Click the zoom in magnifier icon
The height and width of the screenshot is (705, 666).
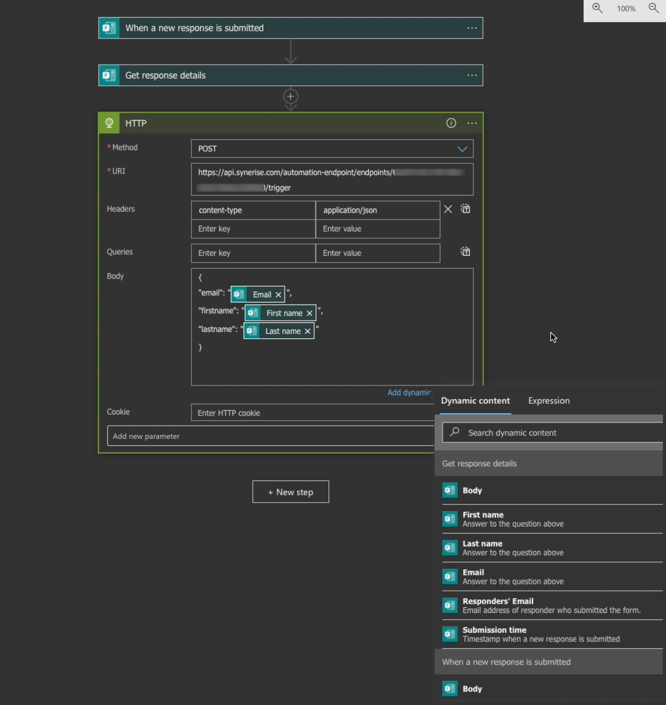tap(596, 9)
